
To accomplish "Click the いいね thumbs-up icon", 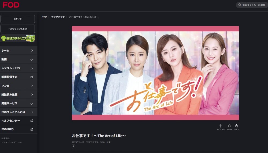I will point(229,126).
